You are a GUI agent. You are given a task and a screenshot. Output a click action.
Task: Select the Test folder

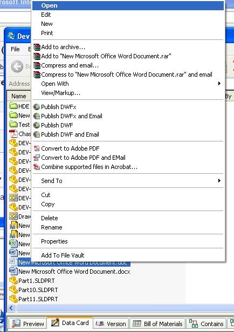coord(20,125)
